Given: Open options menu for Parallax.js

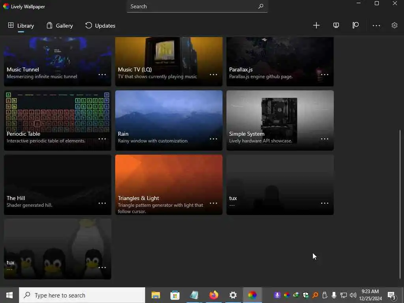Looking at the screenshot, I should tap(325, 75).
